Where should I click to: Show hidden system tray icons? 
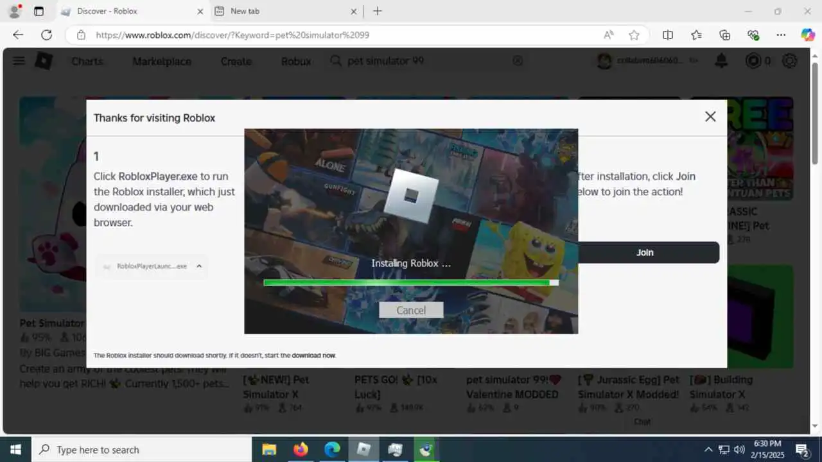point(708,450)
